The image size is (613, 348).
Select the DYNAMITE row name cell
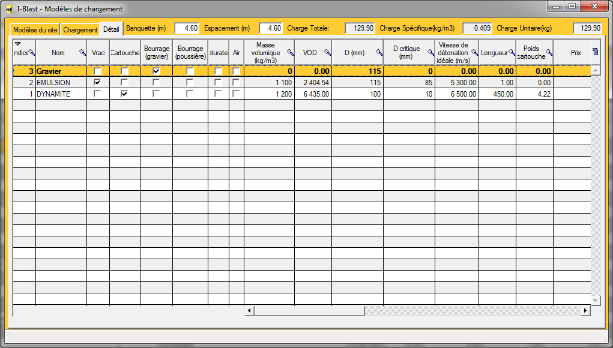pyautogui.click(x=61, y=94)
